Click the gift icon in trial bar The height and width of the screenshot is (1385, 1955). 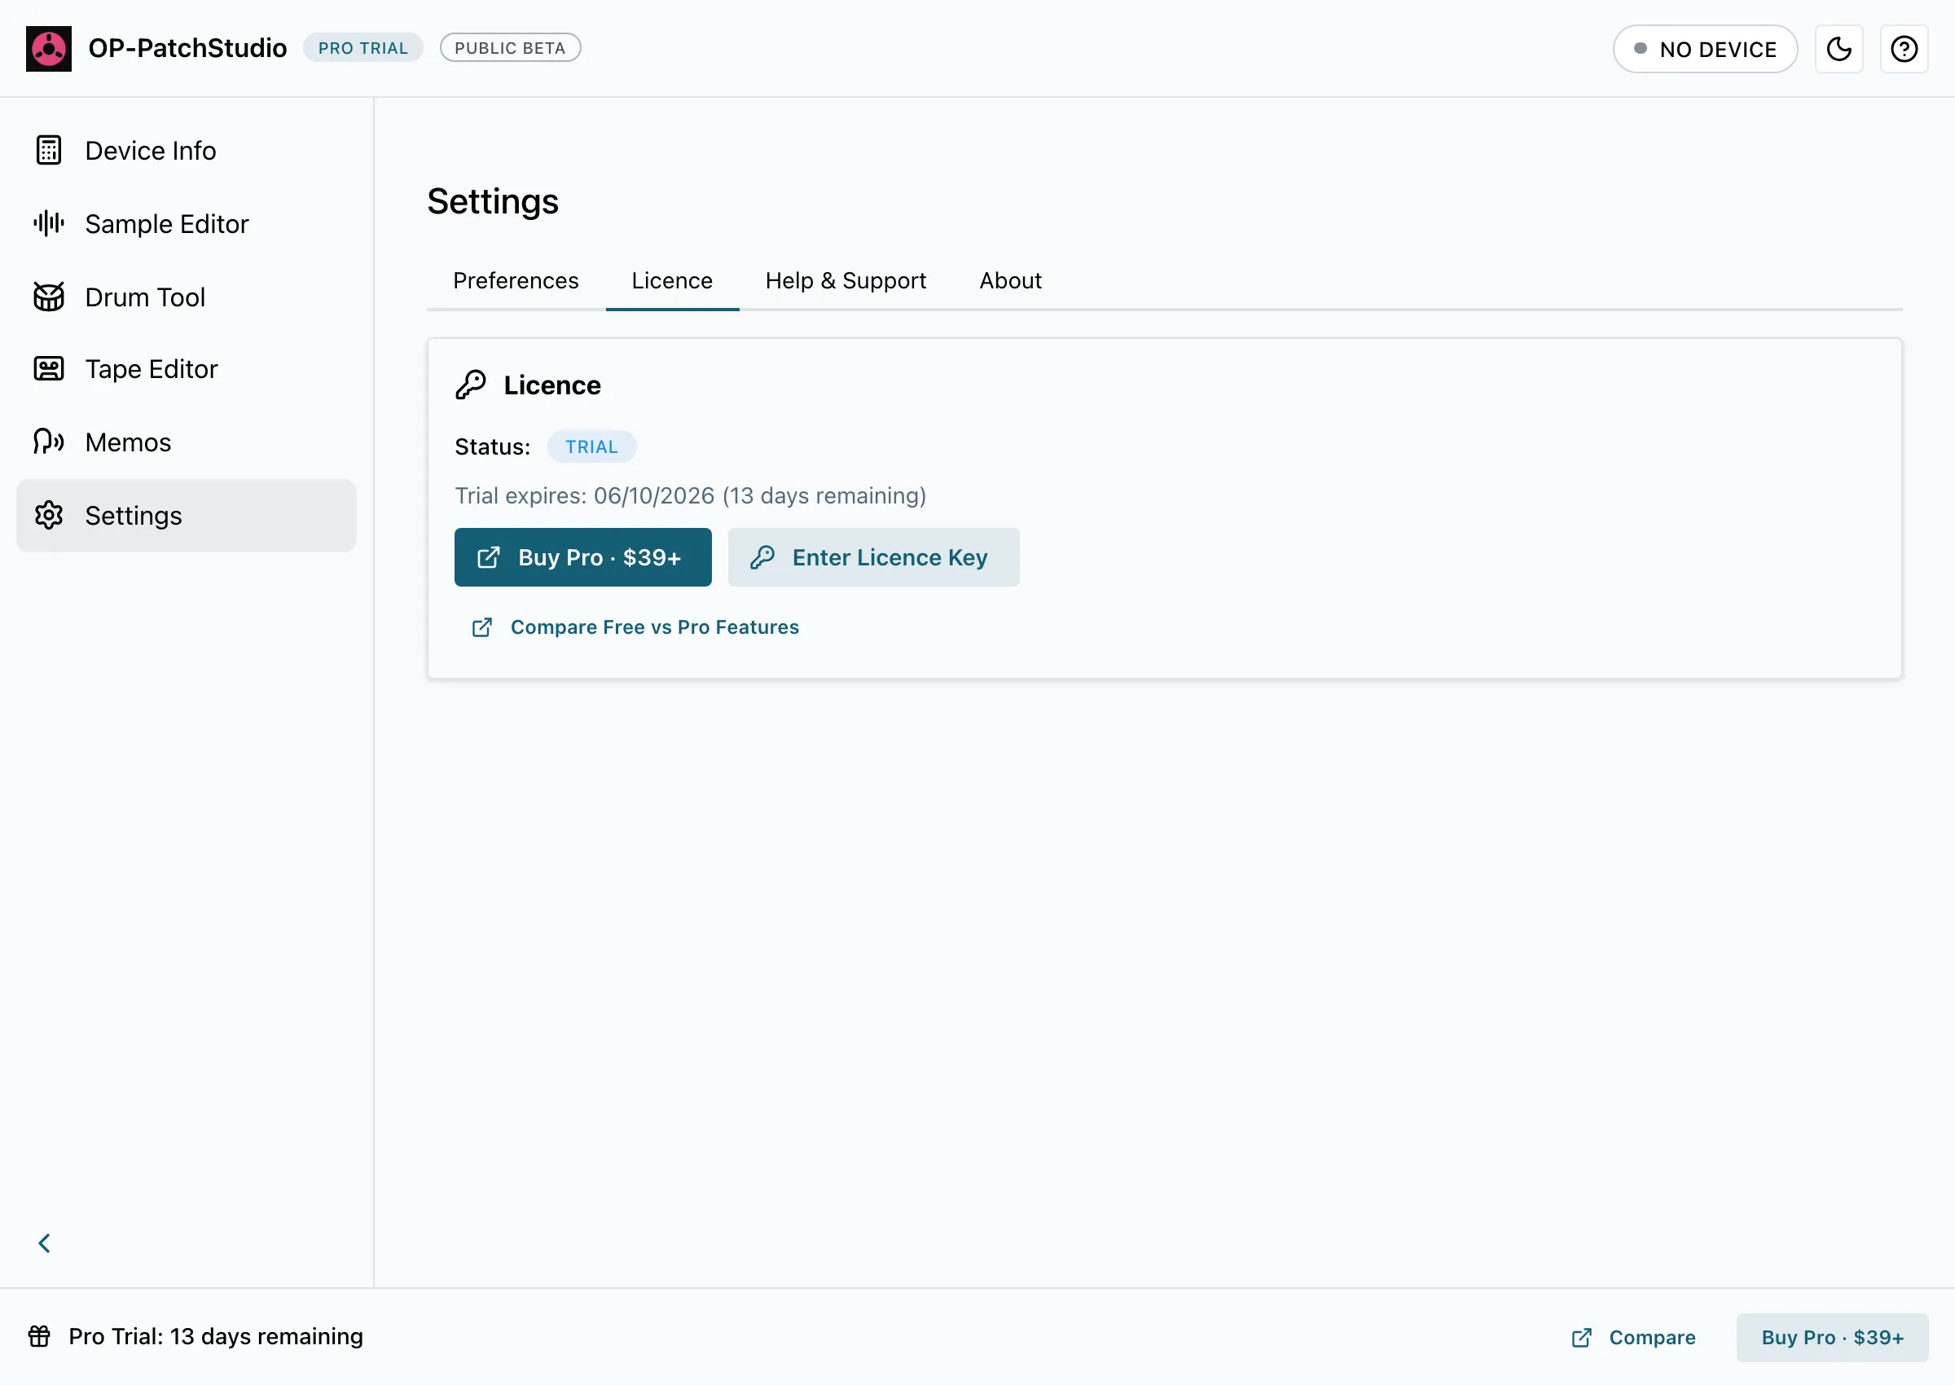tap(39, 1336)
